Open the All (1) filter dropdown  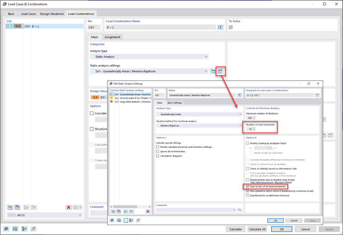click(45, 215)
